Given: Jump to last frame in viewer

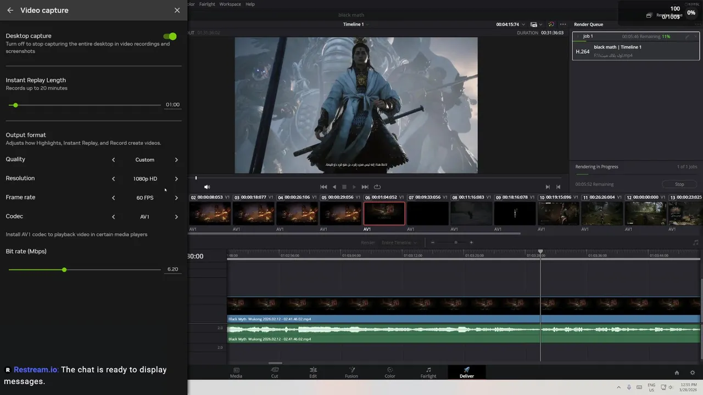Looking at the screenshot, I should coord(365,187).
